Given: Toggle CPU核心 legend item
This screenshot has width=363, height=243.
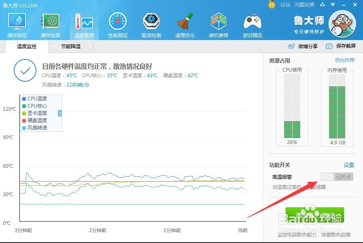Looking at the screenshot, I should click(35, 106).
